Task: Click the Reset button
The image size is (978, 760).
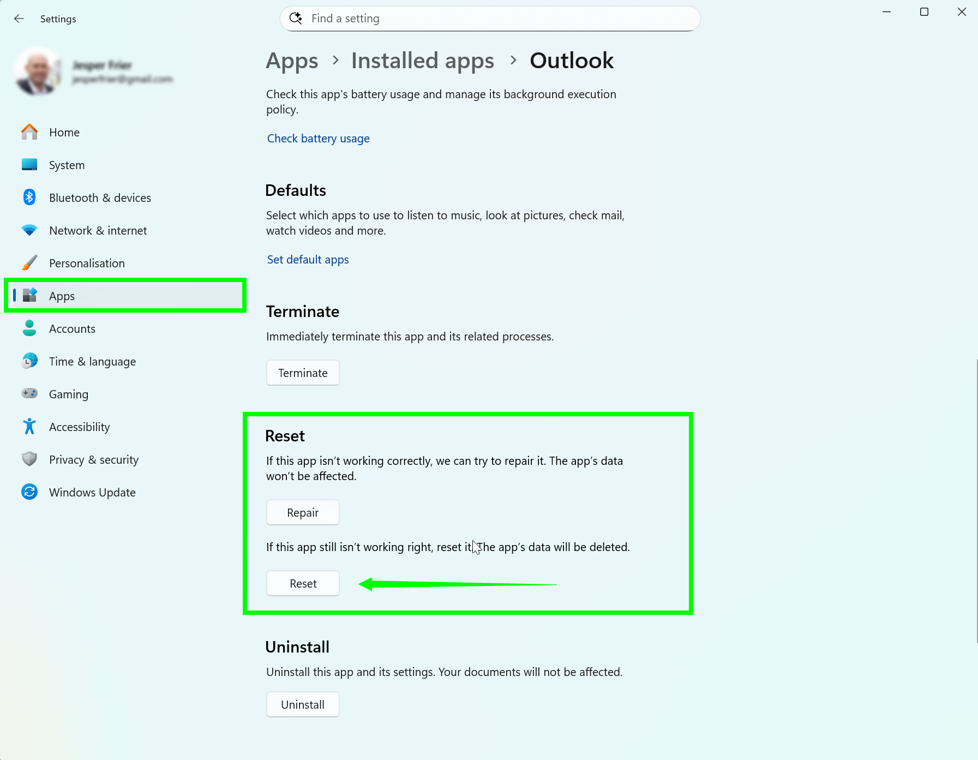Action: tap(303, 583)
